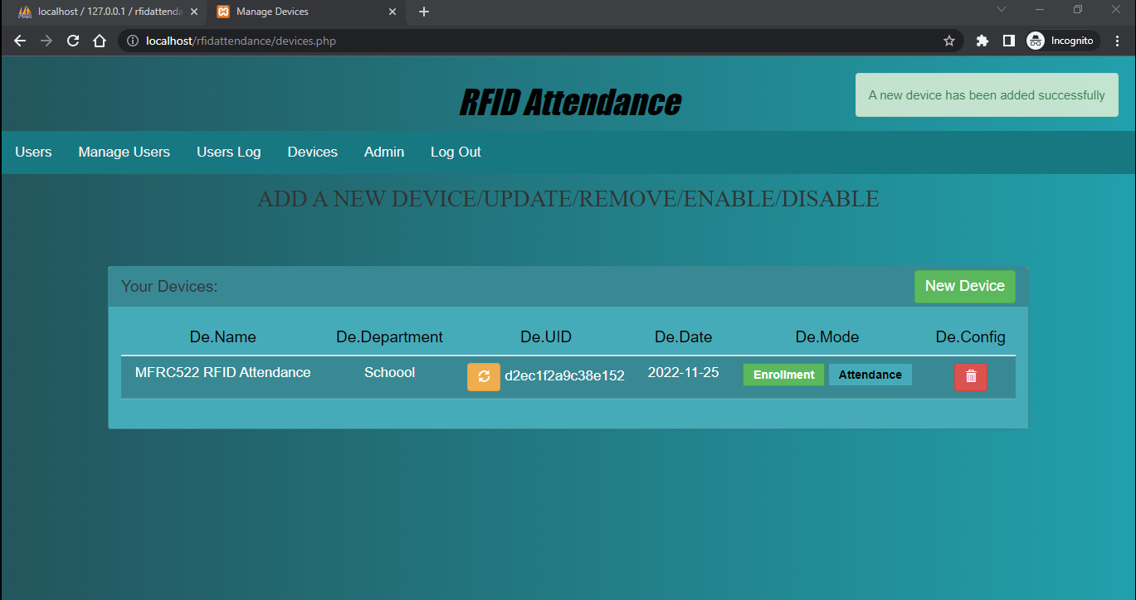1136x600 pixels.
Task: Click browser reload page icon
Action: 73,41
